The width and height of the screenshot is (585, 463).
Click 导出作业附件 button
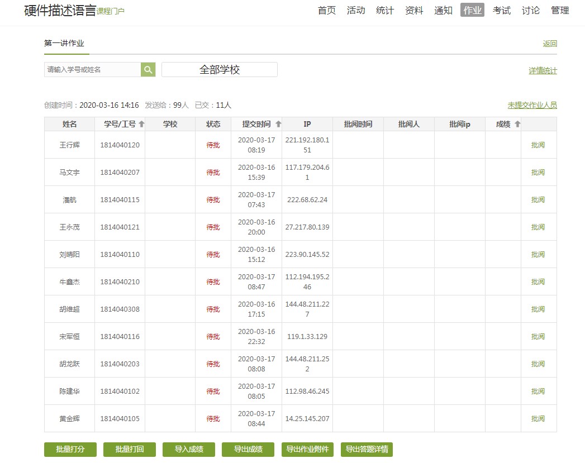pos(307,450)
